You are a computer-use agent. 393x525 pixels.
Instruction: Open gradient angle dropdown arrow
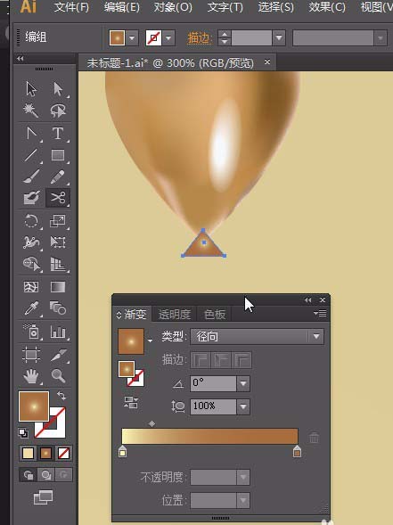(x=243, y=383)
